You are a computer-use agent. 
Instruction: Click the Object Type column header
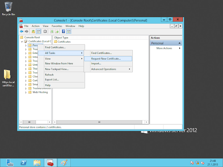click(x=61, y=37)
